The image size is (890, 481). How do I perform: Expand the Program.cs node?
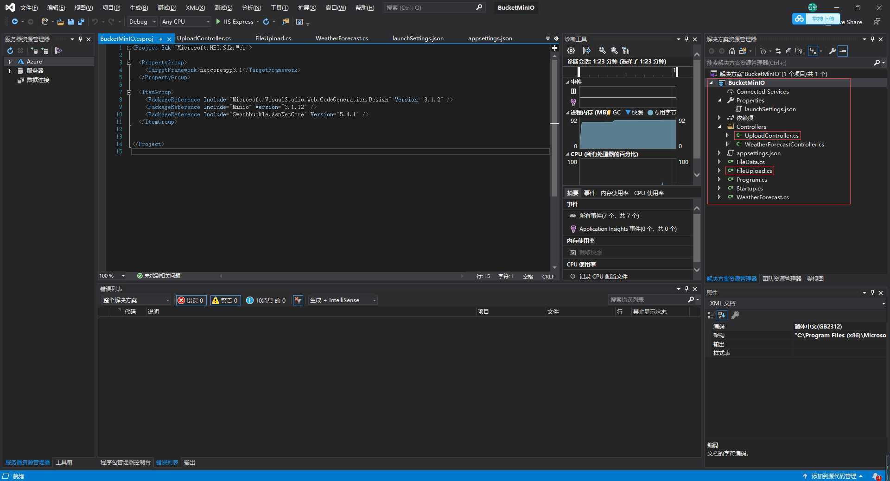pyautogui.click(x=719, y=180)
